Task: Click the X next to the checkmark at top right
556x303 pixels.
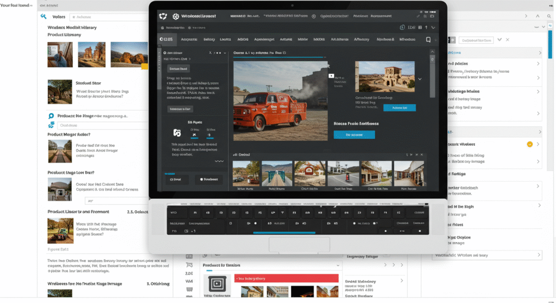Action: [x=508, y=40]
